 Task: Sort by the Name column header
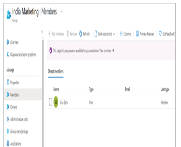56,89
